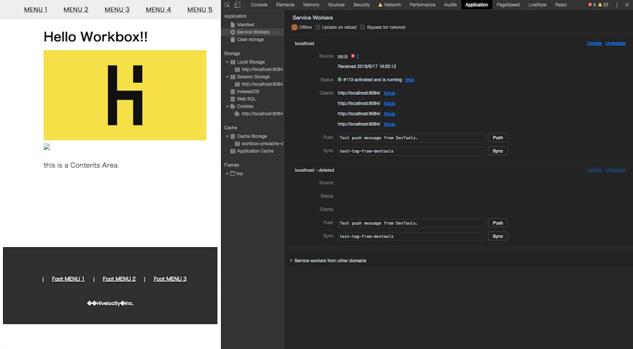Image resolution: width=633 pixels, height=349 pixels.
Task: Click sync tag field of active worker
Action: pos(412,151)
